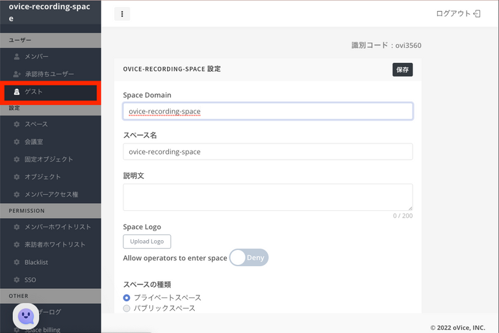
Task: Open SSO menu item
Action: point(51,280)
